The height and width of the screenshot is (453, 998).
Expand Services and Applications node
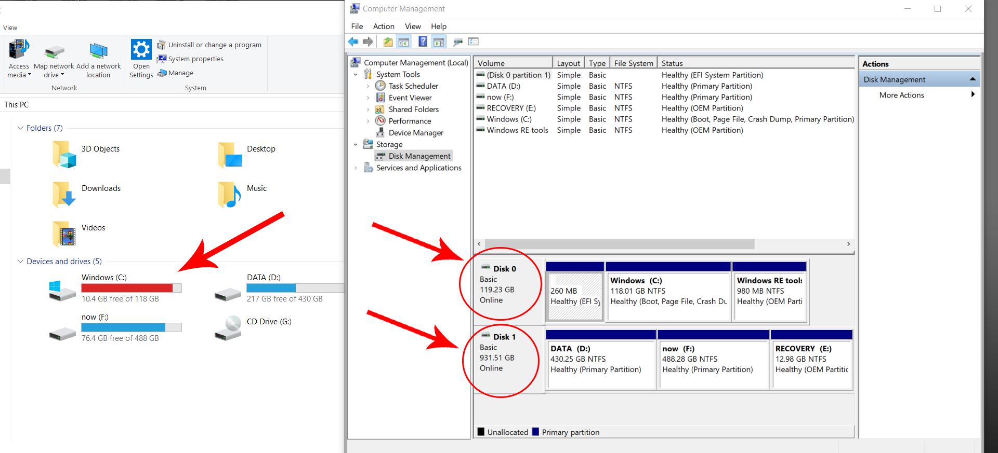356,168
